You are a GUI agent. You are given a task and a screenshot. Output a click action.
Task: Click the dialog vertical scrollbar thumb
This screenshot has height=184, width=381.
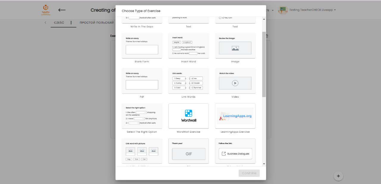pyautogui.click(x=264, y=64)
